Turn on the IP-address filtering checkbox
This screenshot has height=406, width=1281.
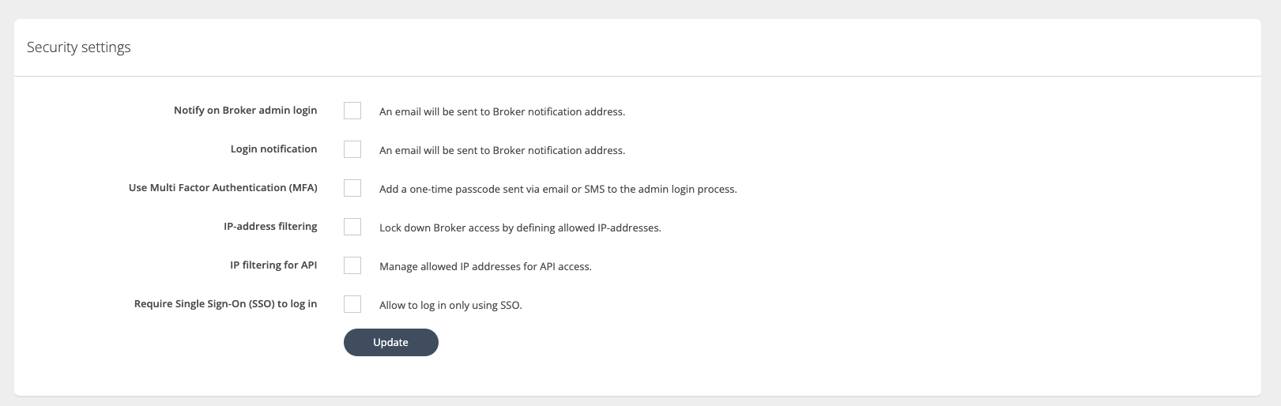352,227
